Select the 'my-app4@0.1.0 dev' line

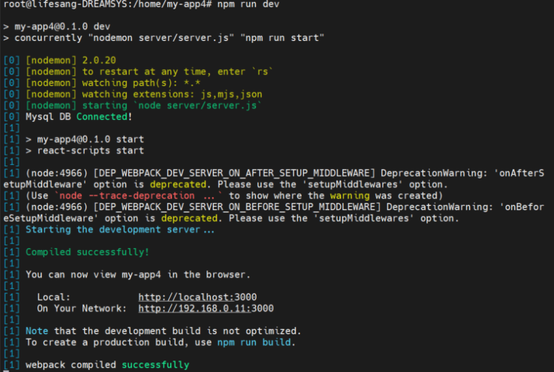[x=62, y=27]
